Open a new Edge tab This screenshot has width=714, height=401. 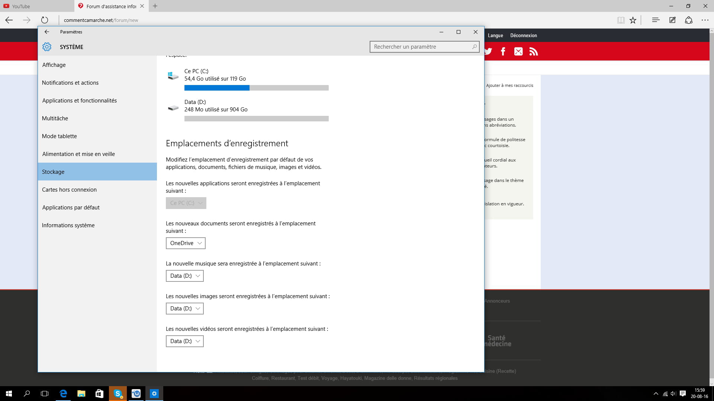(x=155, y=6)
